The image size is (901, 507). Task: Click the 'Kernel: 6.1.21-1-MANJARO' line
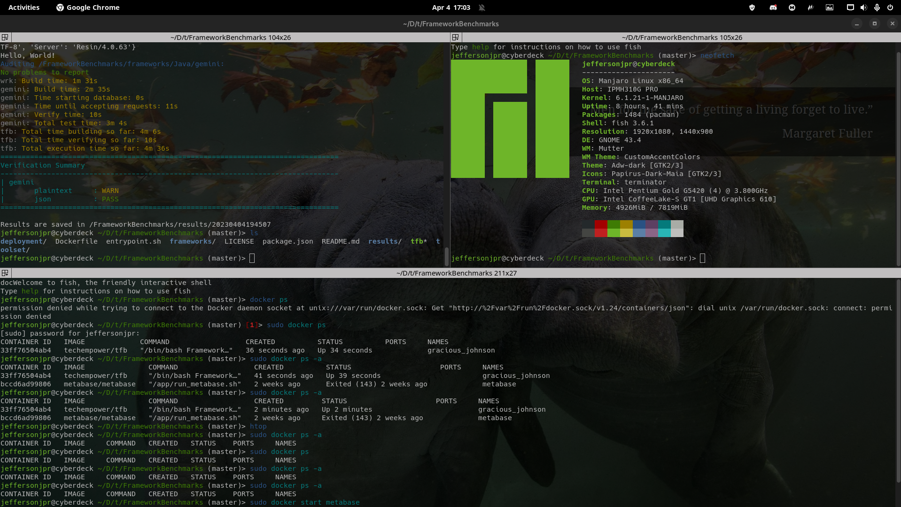point(632,98)
